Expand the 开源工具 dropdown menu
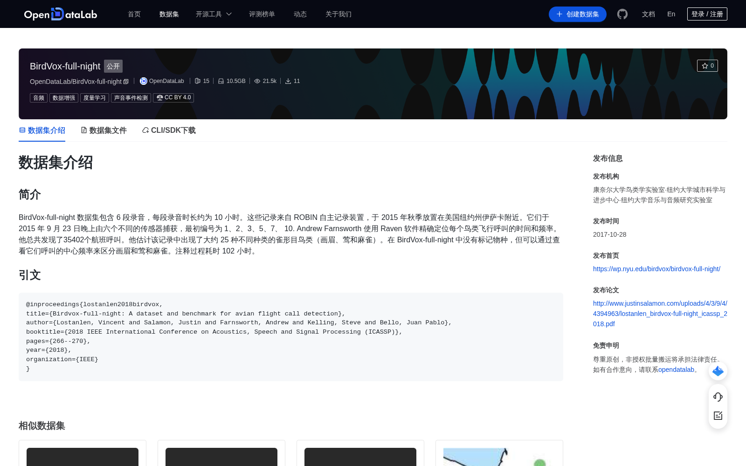746x466 pixels. tap(214, 14)
